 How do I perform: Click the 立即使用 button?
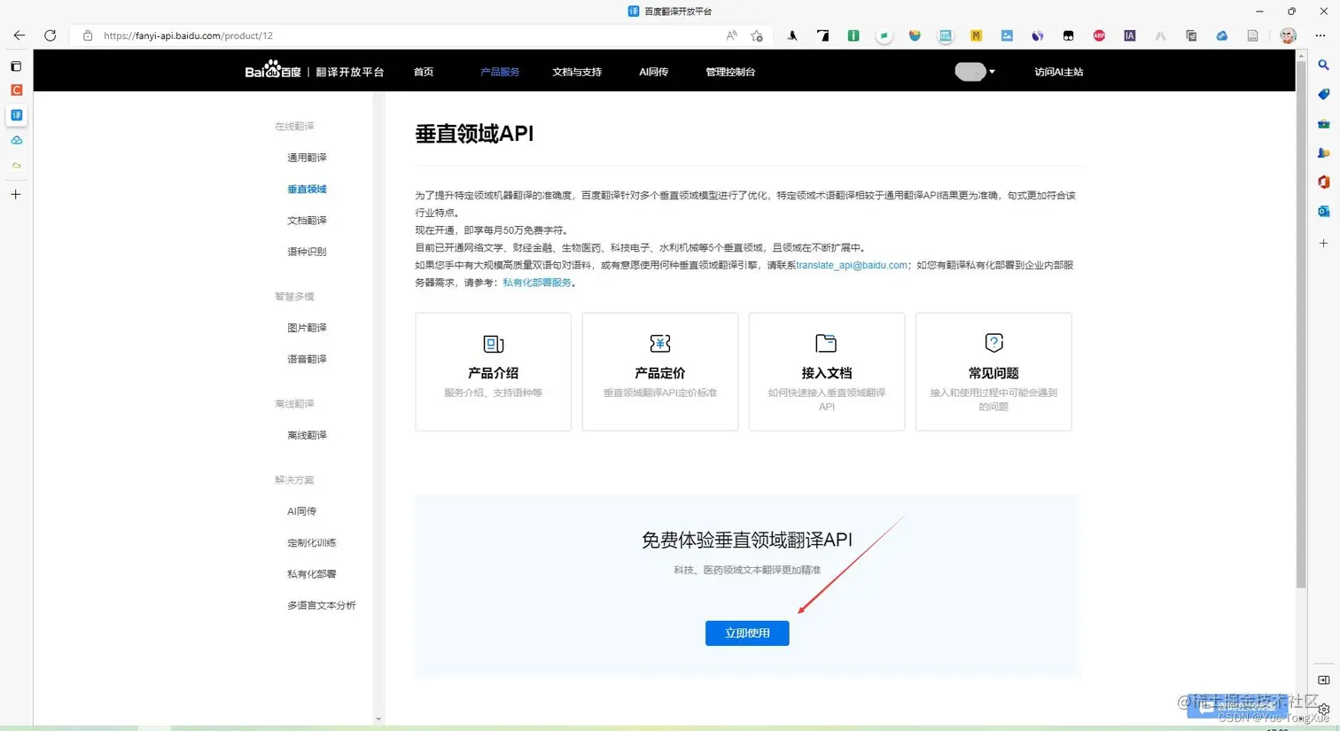point(746,633)
